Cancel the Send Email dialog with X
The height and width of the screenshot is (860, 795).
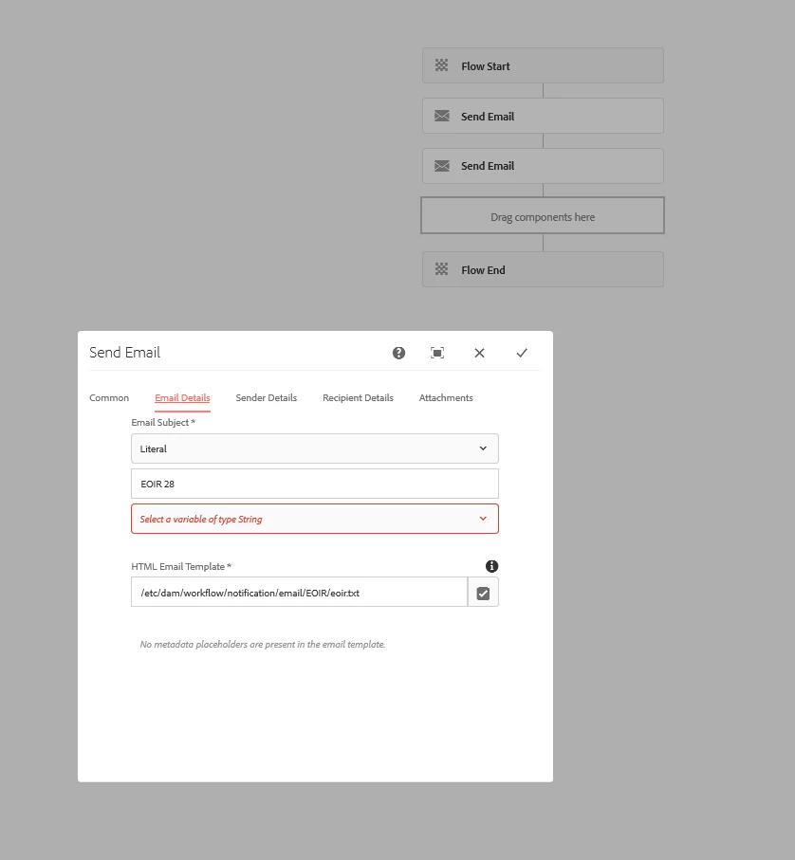pos(479,353)
